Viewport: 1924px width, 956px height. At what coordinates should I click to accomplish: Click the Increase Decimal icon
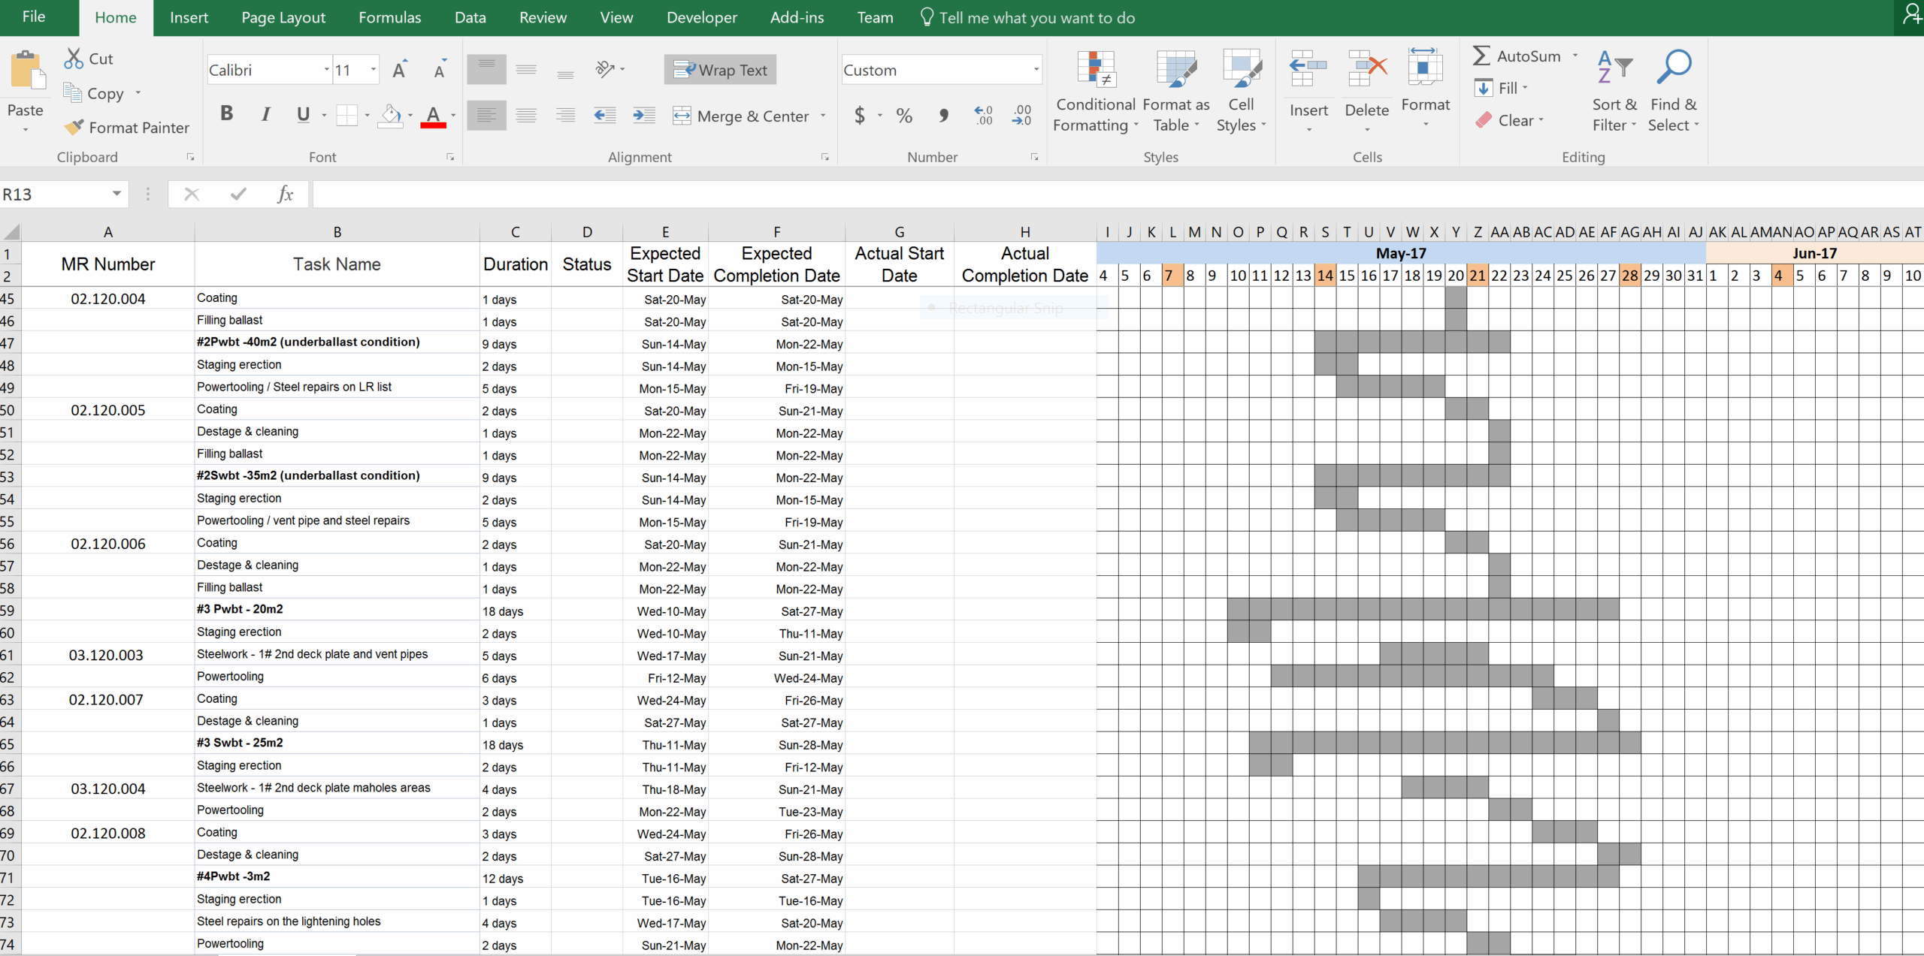[982, 115]
